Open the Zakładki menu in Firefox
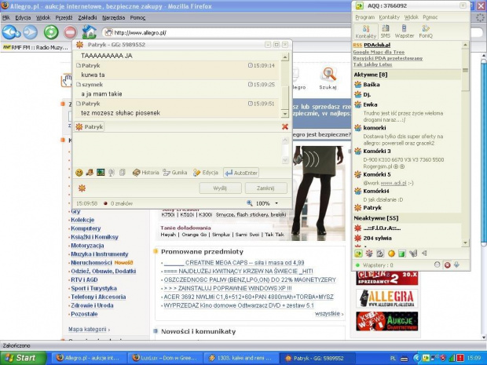This screenshot has height=365, width=487. point(87,16)
